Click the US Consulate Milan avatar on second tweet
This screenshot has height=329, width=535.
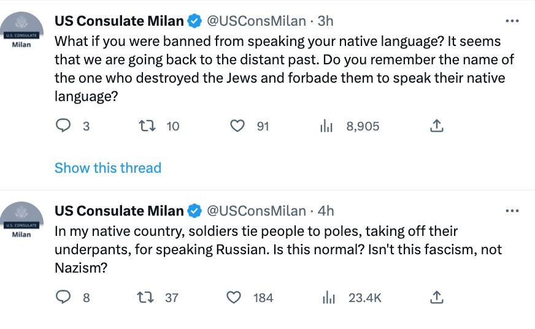point(21,219)
